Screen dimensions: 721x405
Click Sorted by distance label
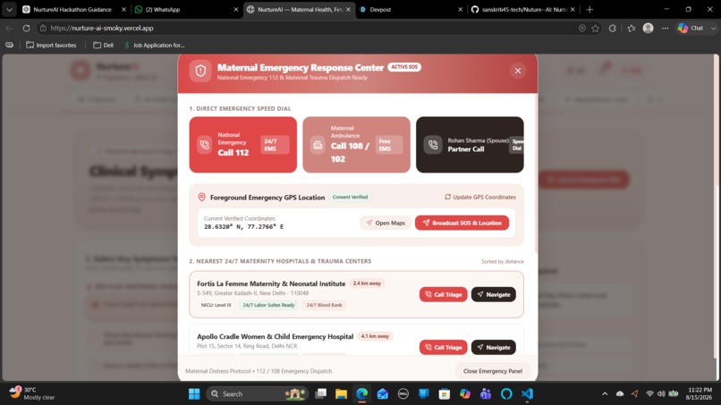tap(502, 261)
